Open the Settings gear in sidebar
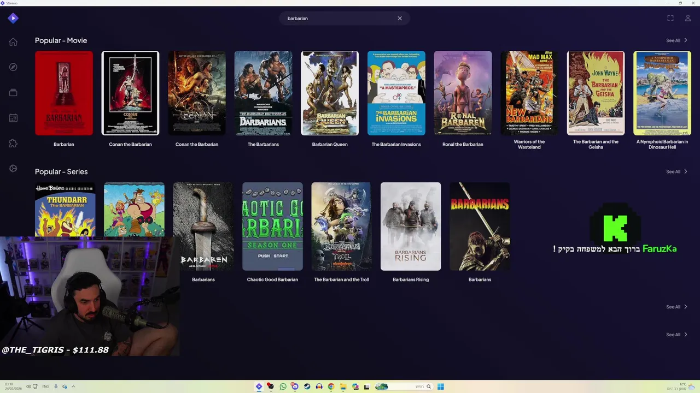Viewport: 700px width, 393px height. (13, 168)
